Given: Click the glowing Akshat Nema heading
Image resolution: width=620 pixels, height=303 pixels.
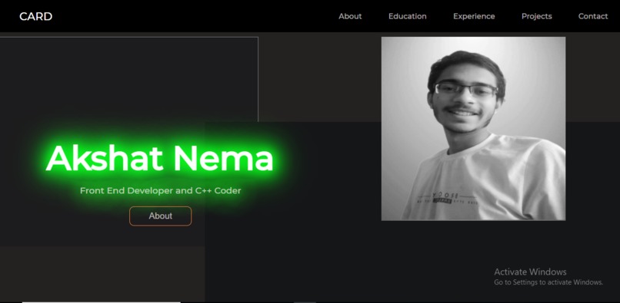Looking at the screenshot, I should click(x=160, y=158).
